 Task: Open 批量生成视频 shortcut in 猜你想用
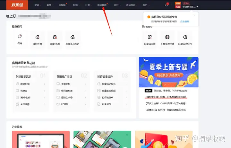[167, 39]
